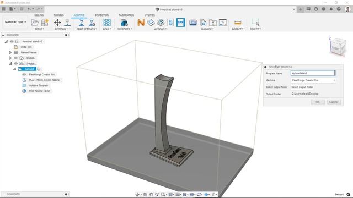Open the data panel grid icon
353x198 pixels.
pyautogui.click(x=4, y=9)
